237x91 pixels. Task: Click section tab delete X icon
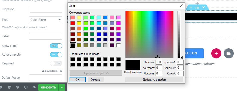pos(204,7)
